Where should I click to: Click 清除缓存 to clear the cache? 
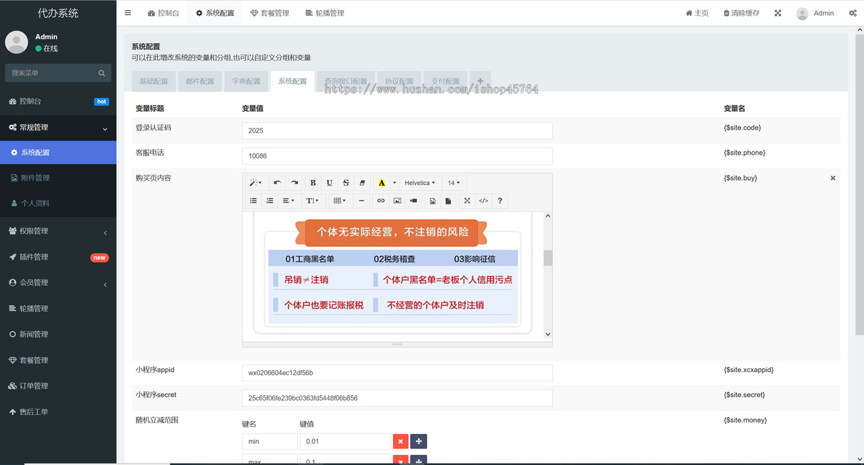[x=741, y=13]
